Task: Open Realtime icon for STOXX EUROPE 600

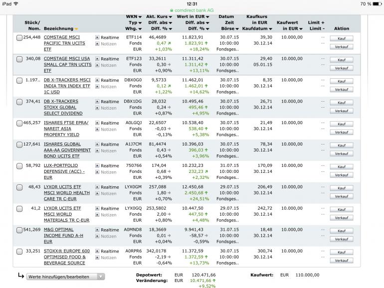Action: 97,251
